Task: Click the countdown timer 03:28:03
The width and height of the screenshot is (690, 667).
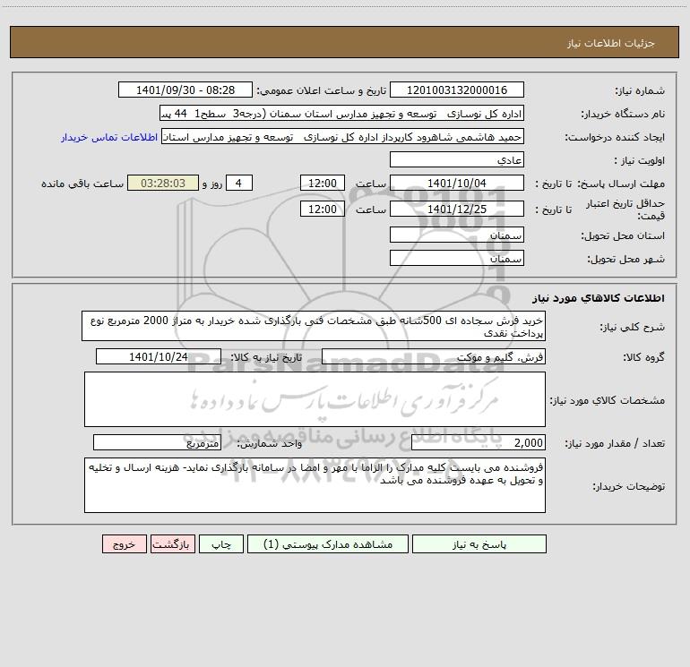Action: tap(163, 183)
